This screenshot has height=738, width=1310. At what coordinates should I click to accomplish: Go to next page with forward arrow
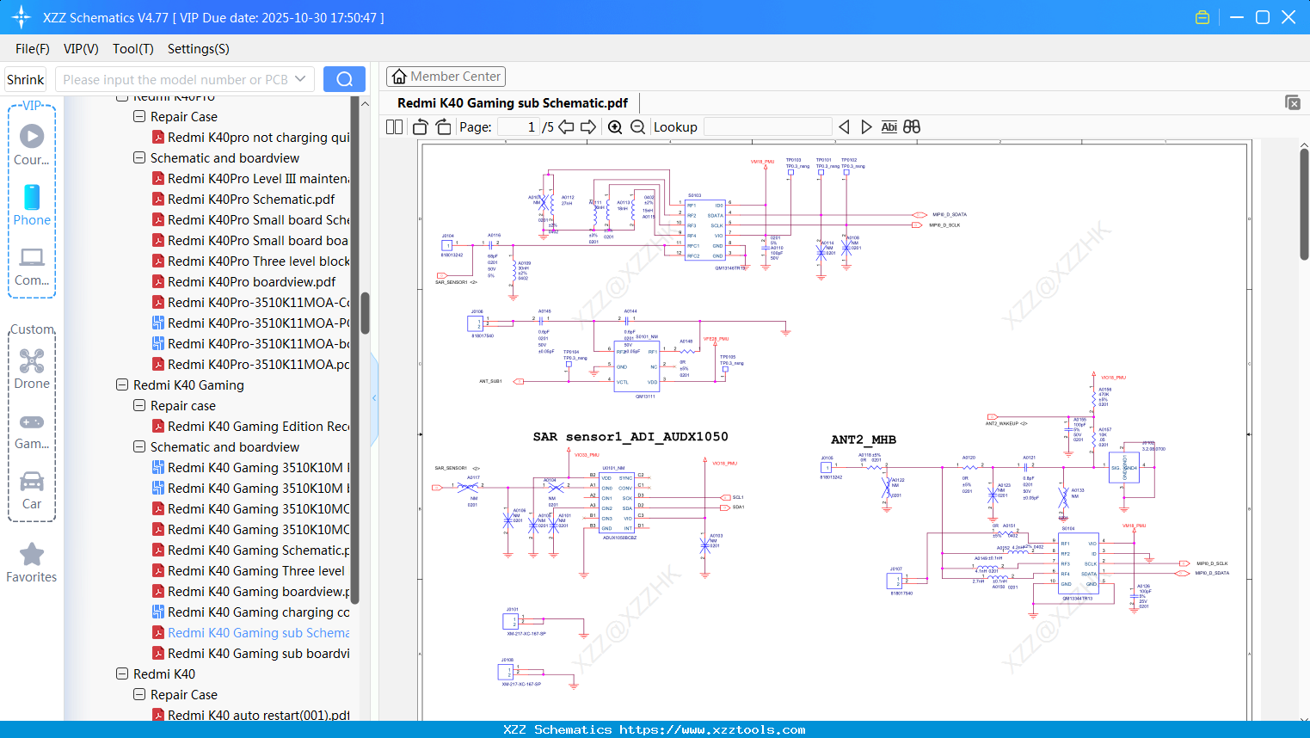coord(587,126)
